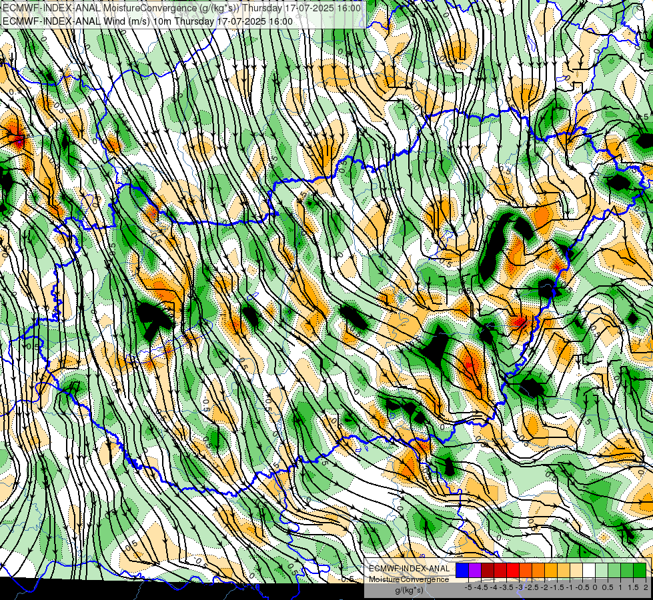Click the white legend swatch between -0.5 and 0

(x=589, y=571)
